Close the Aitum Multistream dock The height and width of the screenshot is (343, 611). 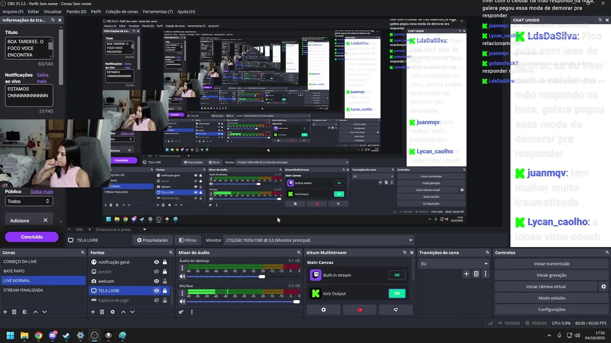coord(411,252)
